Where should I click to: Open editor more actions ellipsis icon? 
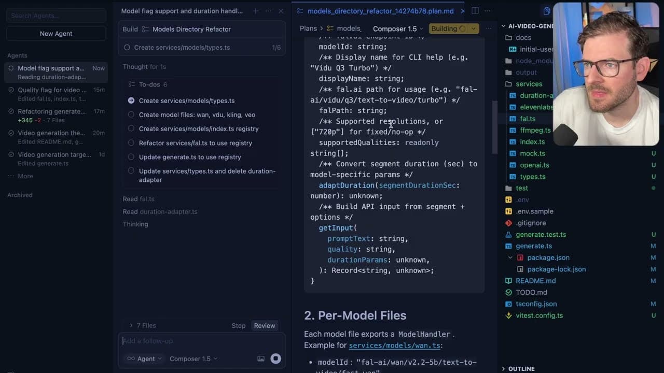coord(487,10)
